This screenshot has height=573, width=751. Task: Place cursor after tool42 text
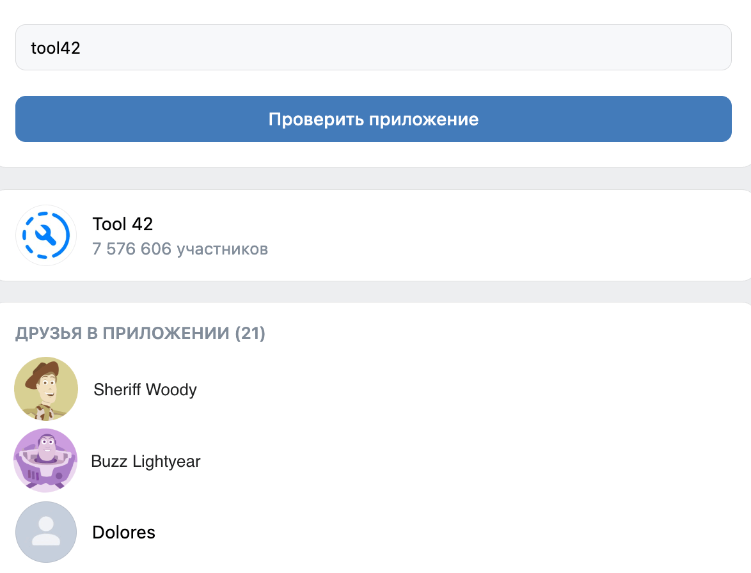tap(81, 48)
